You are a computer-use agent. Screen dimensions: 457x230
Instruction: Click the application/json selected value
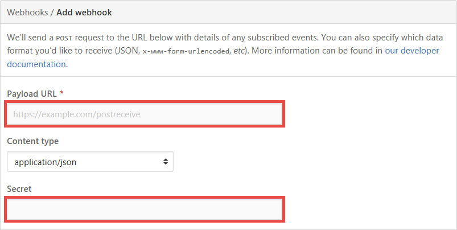point(46,162)
